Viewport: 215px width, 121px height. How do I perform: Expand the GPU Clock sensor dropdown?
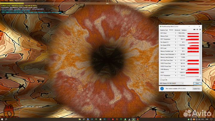coord(176,33)
